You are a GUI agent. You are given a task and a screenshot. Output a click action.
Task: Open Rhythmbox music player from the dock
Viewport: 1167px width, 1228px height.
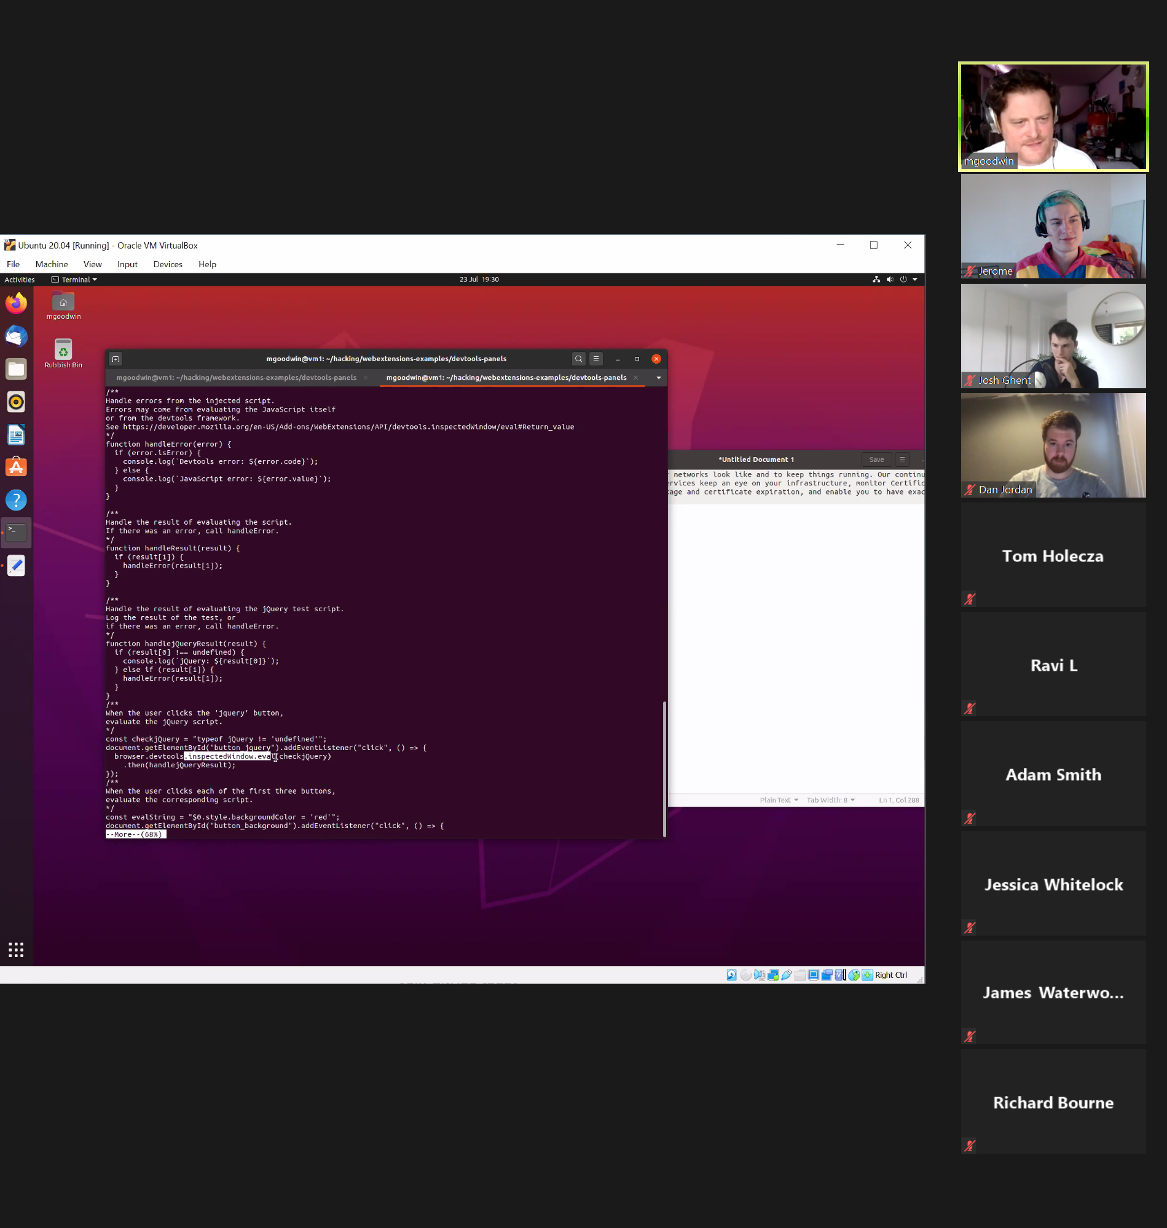pos(16,402)
